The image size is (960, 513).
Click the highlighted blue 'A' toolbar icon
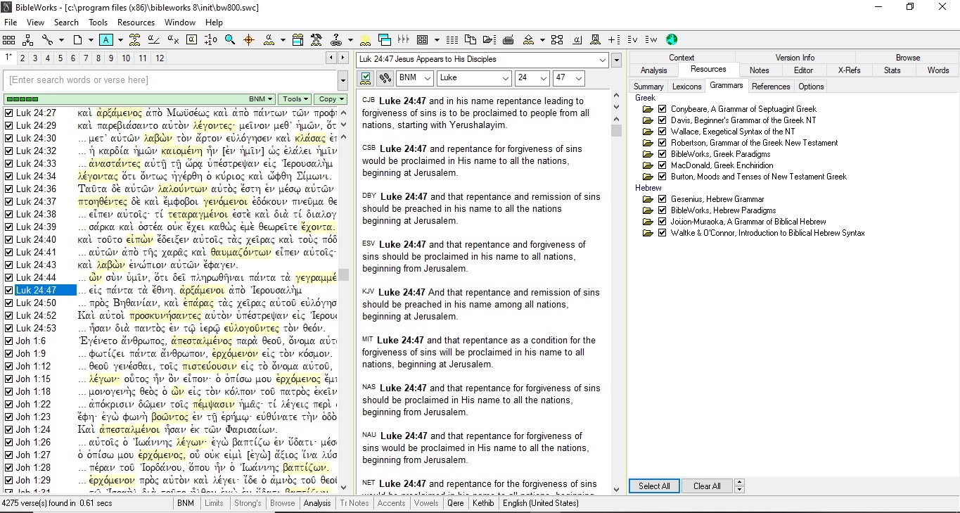click(x=106, y=39)
